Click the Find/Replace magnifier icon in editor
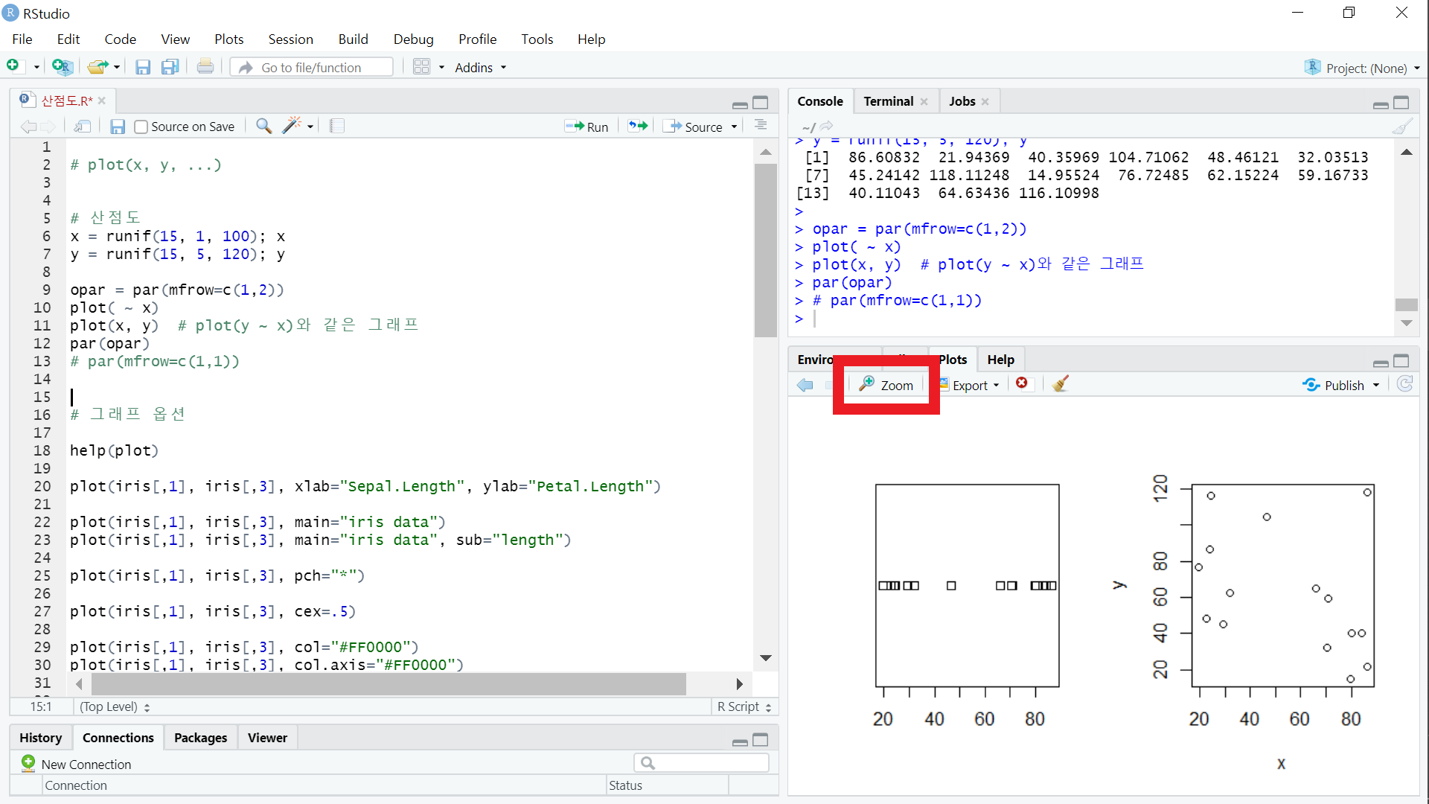The width and height of the screenshot is (1429, 804). click(x=263, y=126)
